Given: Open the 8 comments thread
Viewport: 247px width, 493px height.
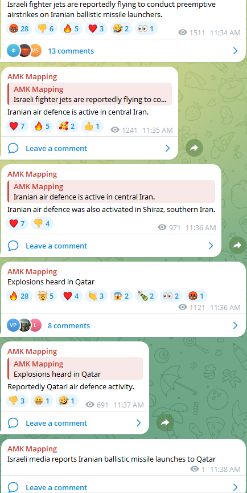Looking at the screenshot, I should (x=69, y=325).
